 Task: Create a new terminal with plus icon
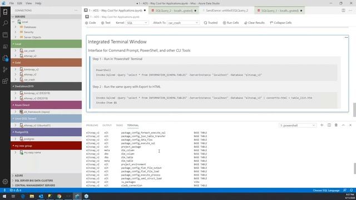click(x=322, y=125)
